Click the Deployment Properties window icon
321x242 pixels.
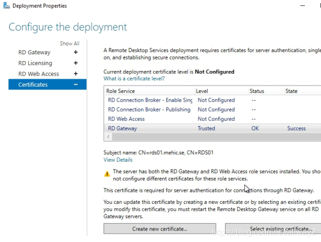(x=4, y=6)
